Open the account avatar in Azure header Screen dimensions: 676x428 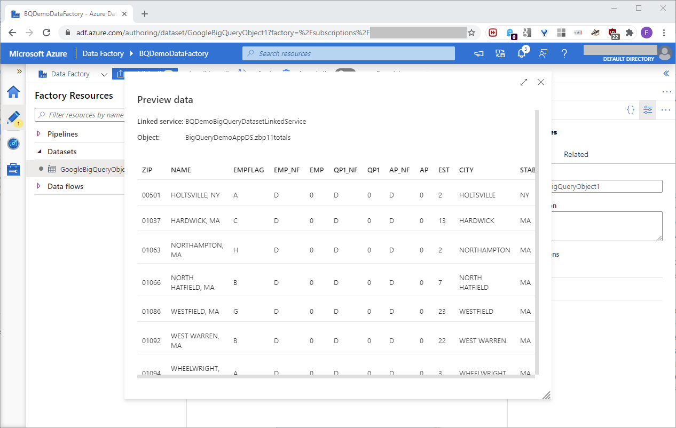[x=664, y=53]
